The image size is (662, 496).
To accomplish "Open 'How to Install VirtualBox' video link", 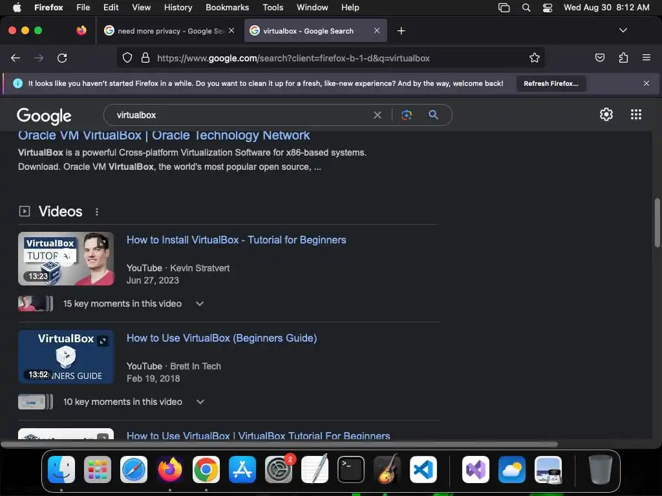I will click(x=237, y=240).
